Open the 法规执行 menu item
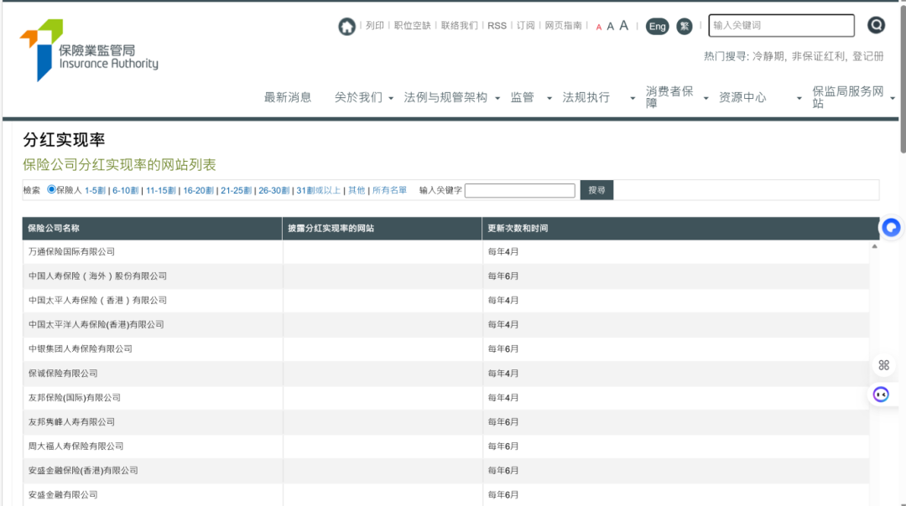Screen dimensions: 906x506 586,97
